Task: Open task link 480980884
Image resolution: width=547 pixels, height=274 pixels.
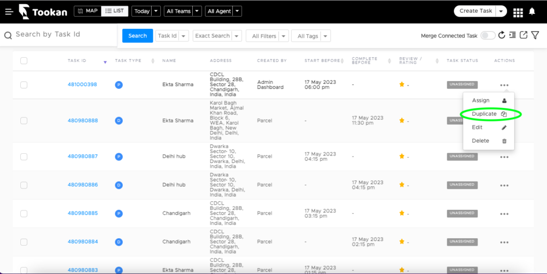Action: pos(83,242)
